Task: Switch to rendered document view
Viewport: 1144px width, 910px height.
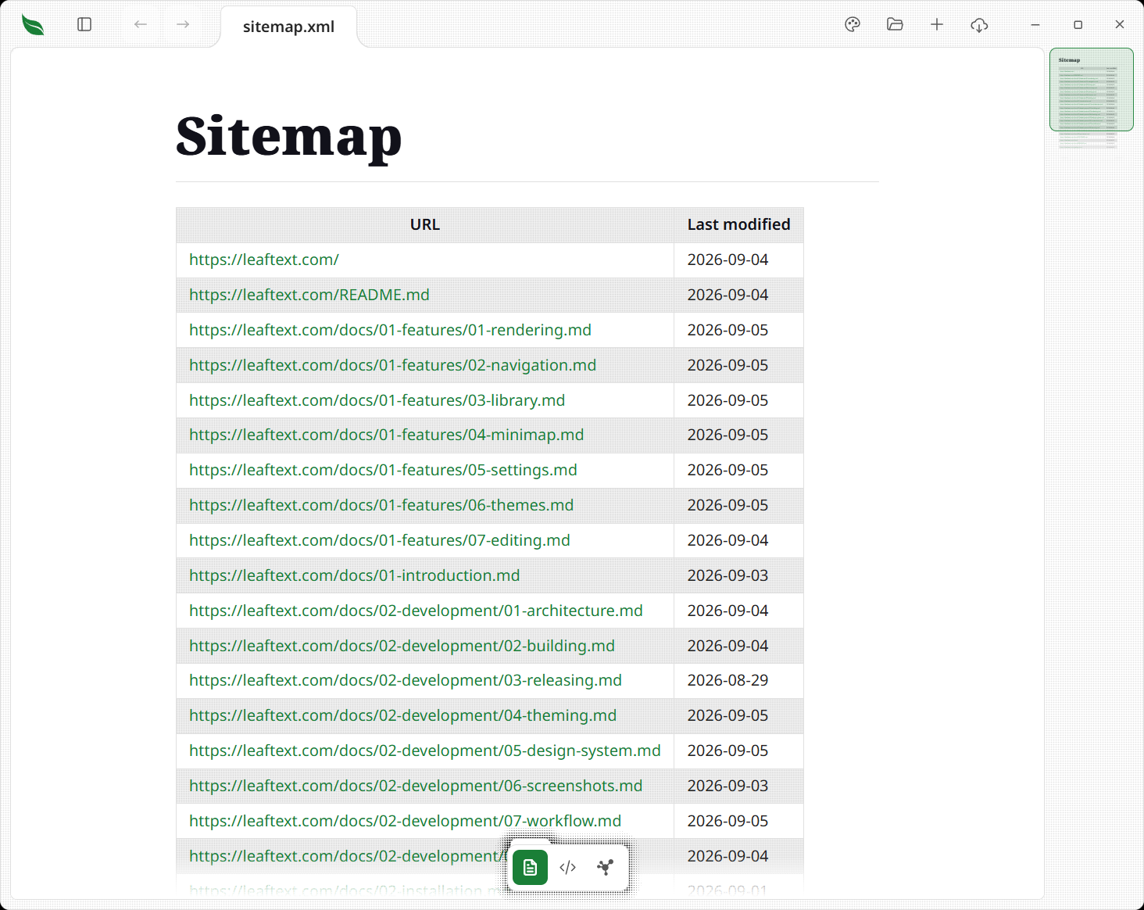Action: 530,867
